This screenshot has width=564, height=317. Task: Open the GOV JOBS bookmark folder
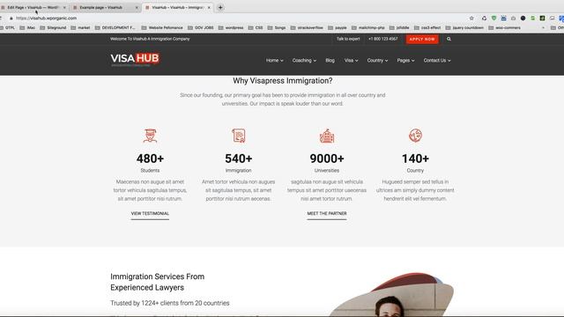click(x=200, y=27)
